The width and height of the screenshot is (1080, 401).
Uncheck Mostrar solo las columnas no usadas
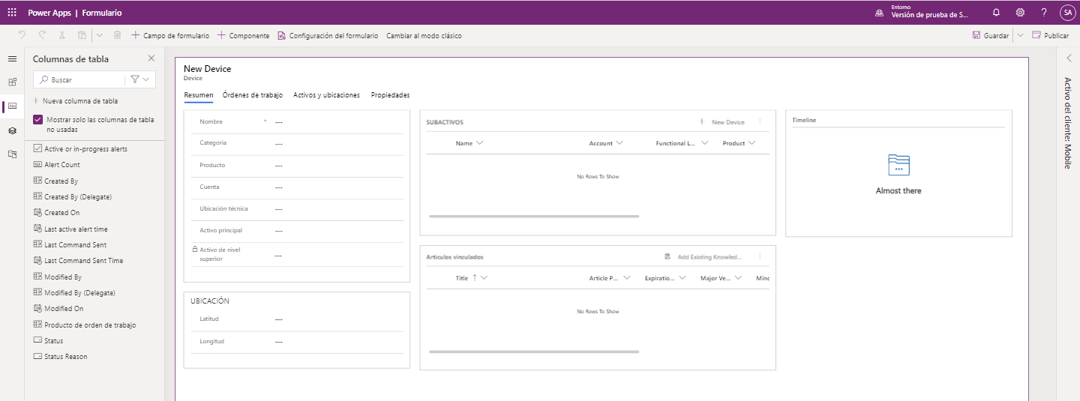[x=37, y=120]
